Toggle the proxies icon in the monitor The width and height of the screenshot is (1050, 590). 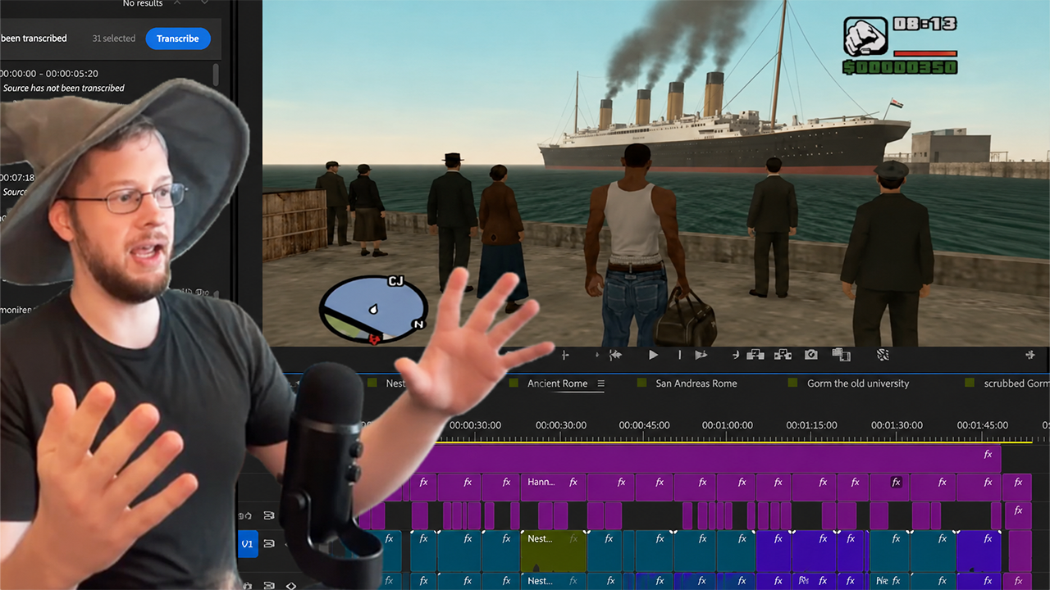point(883,355)
